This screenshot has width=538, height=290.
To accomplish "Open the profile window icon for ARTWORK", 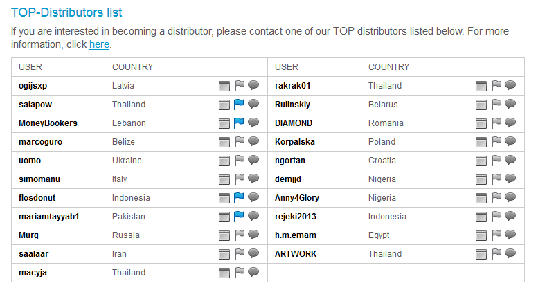I will click(481, 254).
